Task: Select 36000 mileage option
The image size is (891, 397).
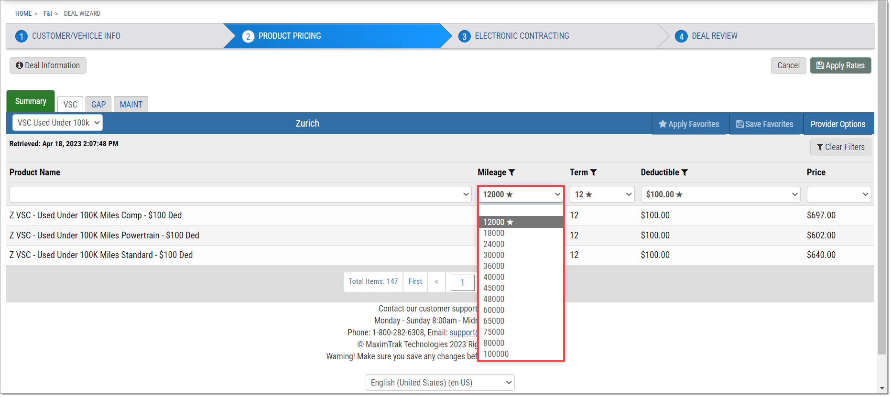Action: (x=521, y=266)
